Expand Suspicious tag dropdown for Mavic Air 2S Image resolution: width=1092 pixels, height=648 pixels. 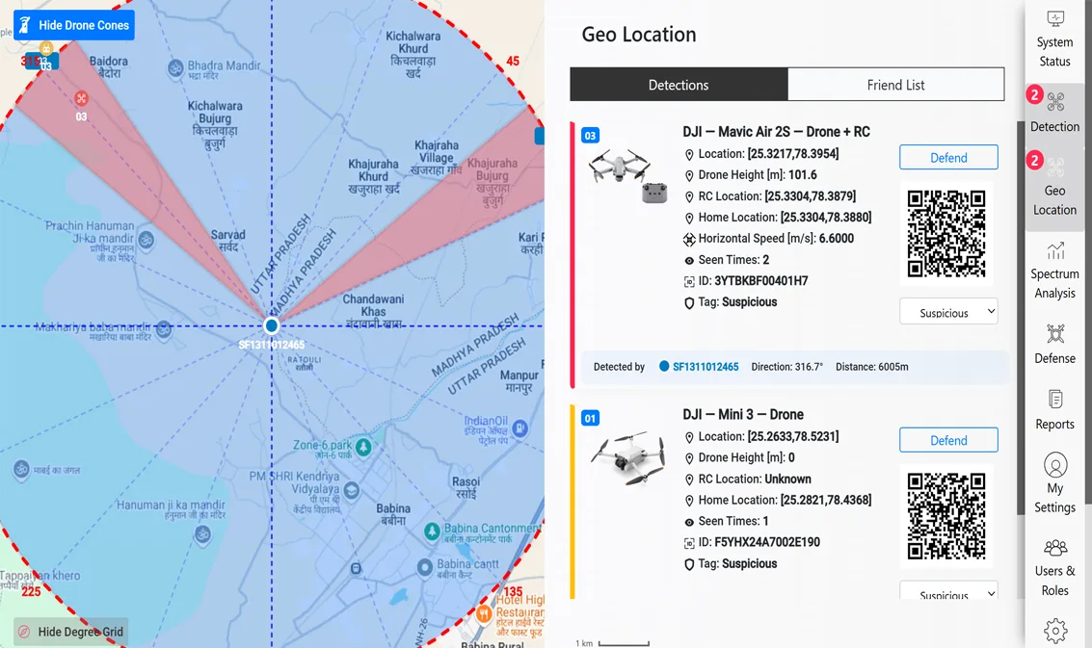(x=948, y=312)
